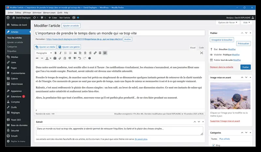
Task: Switch to the Code editor tab
Action: 201,48
